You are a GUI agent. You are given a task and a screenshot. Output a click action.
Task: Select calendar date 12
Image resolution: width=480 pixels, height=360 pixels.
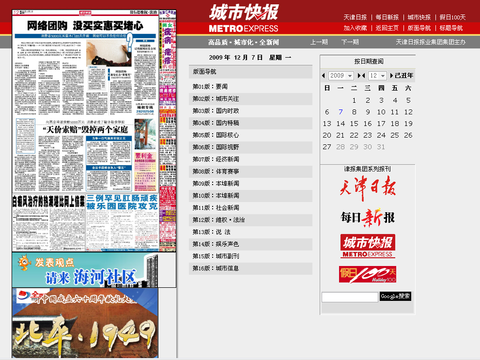(408, 112)
